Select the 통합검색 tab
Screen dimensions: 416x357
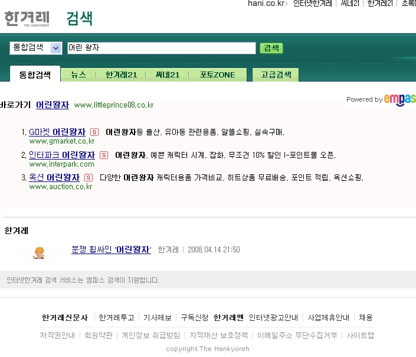(35, 74)
